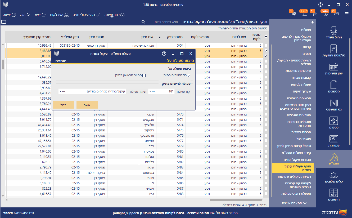Open the מסמכים documents module
The height and width of the screenshot is (218, 352).
pos(334,87)
